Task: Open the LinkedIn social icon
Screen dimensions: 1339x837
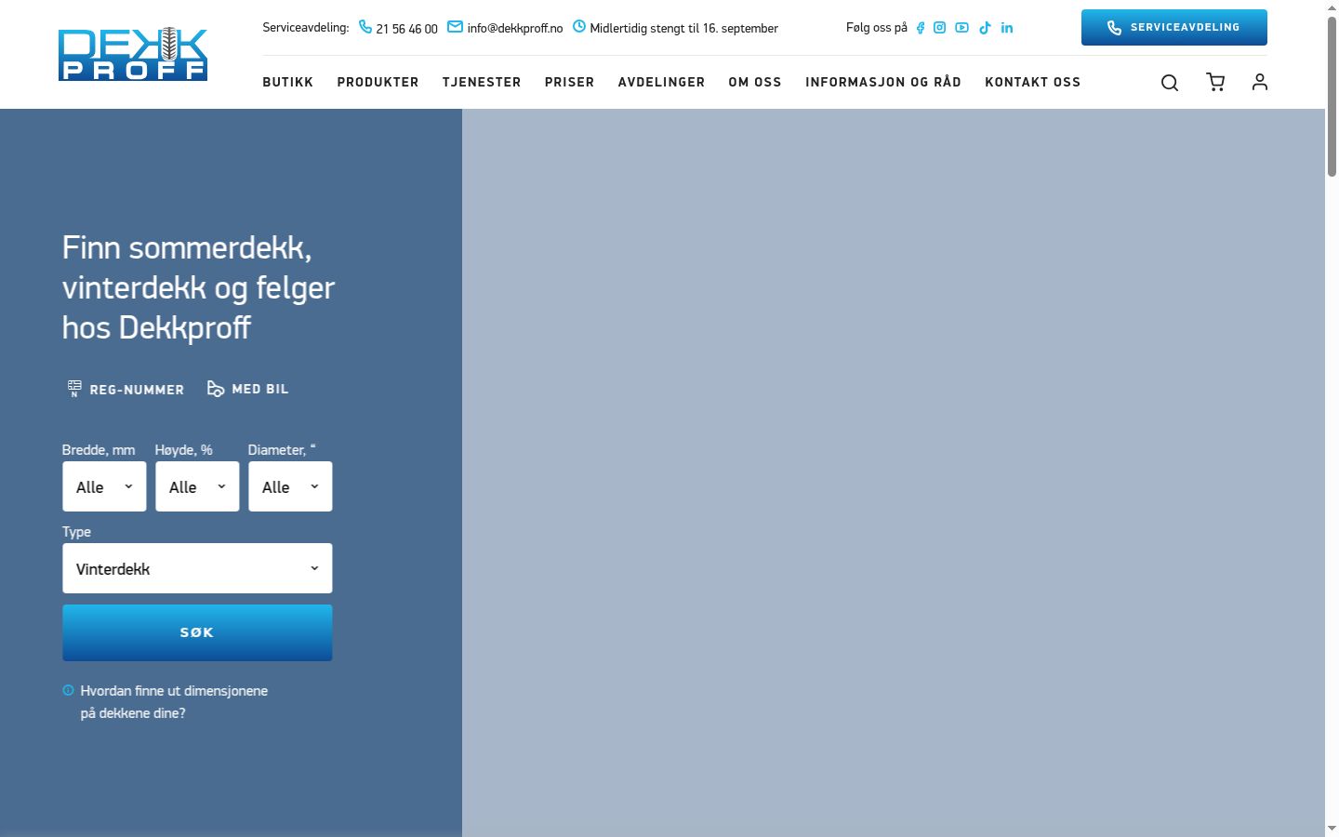Action: click(1007, 28)
